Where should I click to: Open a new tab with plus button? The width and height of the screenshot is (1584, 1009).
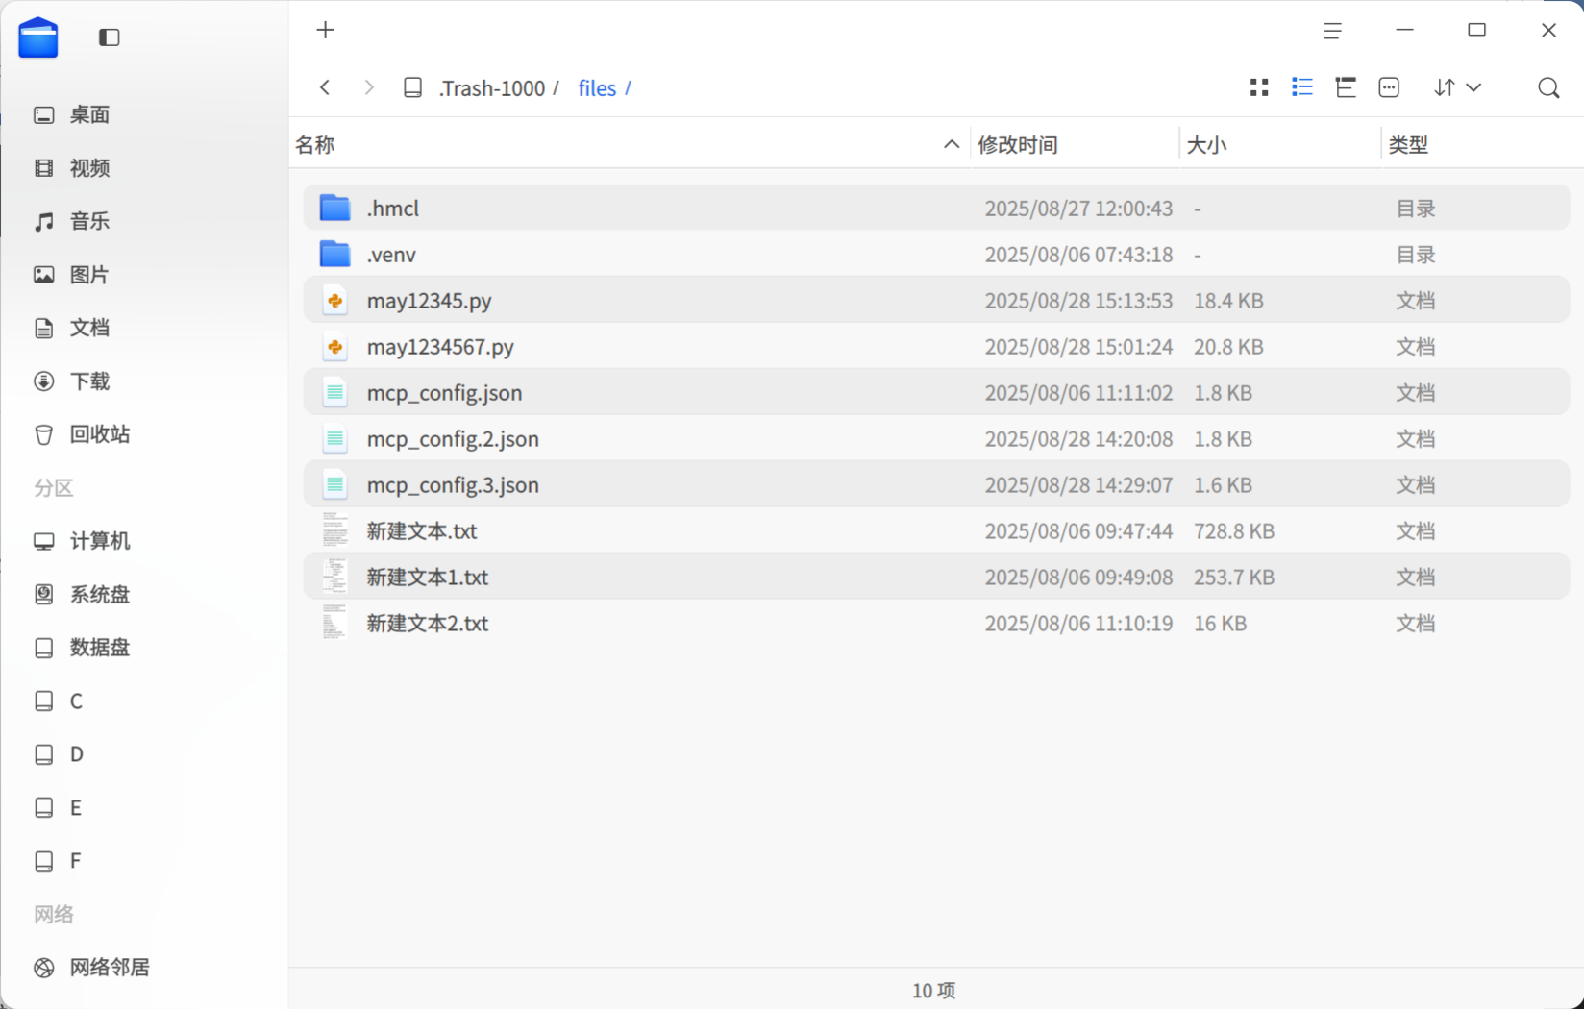click(326, 30)
